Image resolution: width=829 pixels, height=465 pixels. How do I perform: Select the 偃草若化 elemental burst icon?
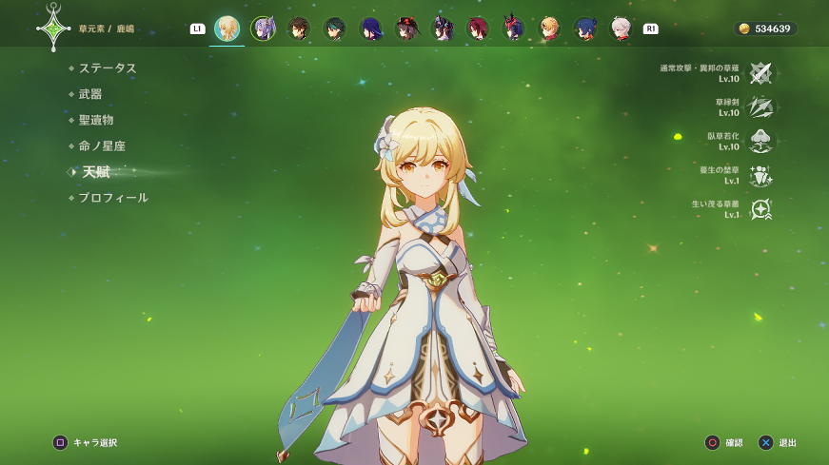click(760, 141)
